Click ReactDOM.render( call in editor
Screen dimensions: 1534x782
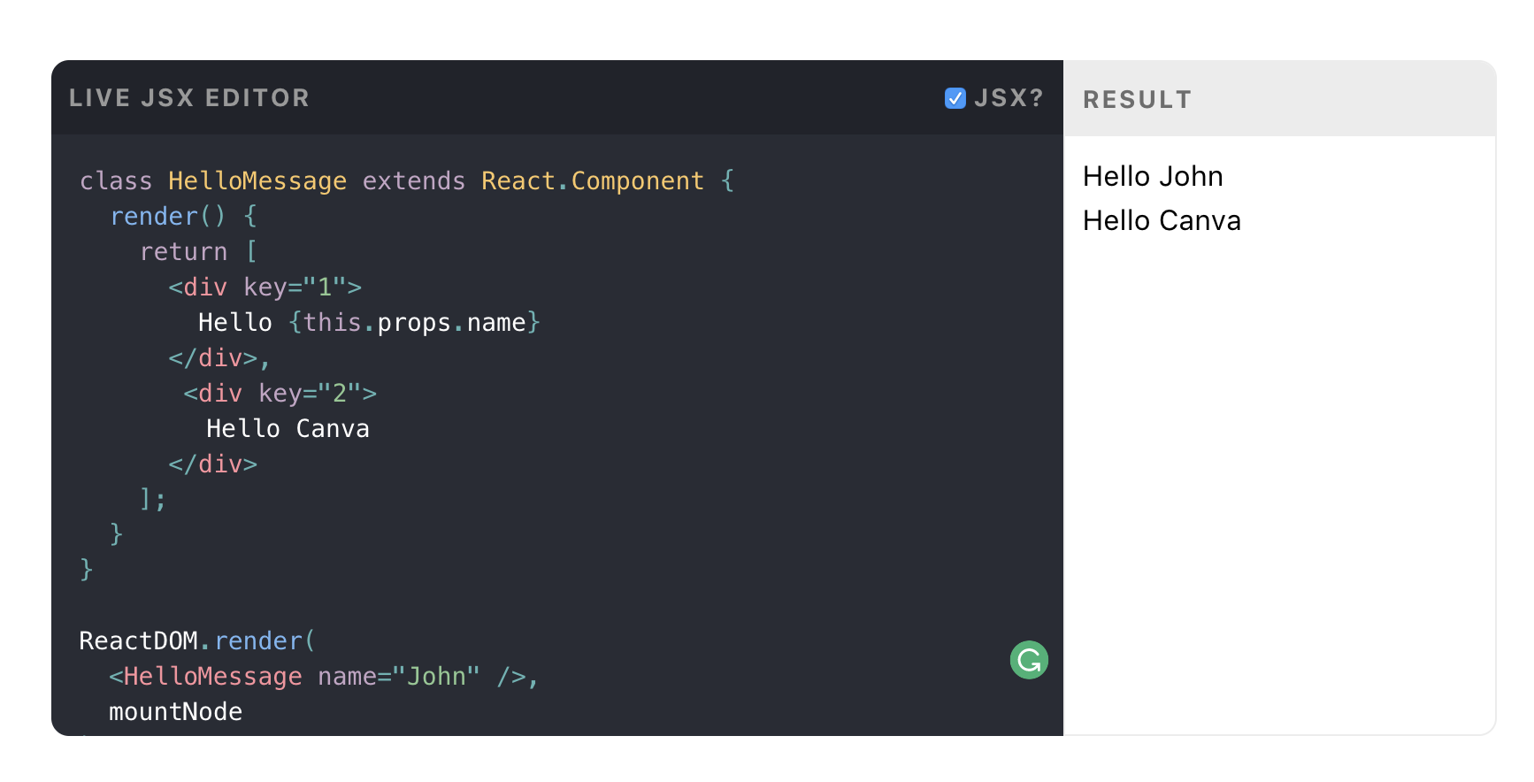(196, 641)
